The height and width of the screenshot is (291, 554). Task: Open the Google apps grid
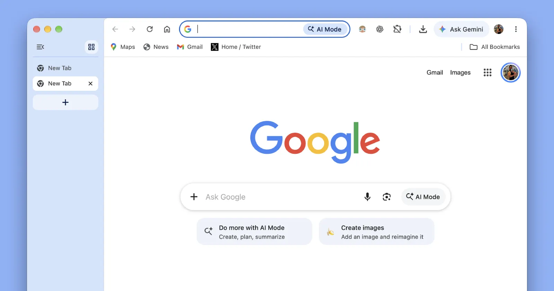pos(488,72)
